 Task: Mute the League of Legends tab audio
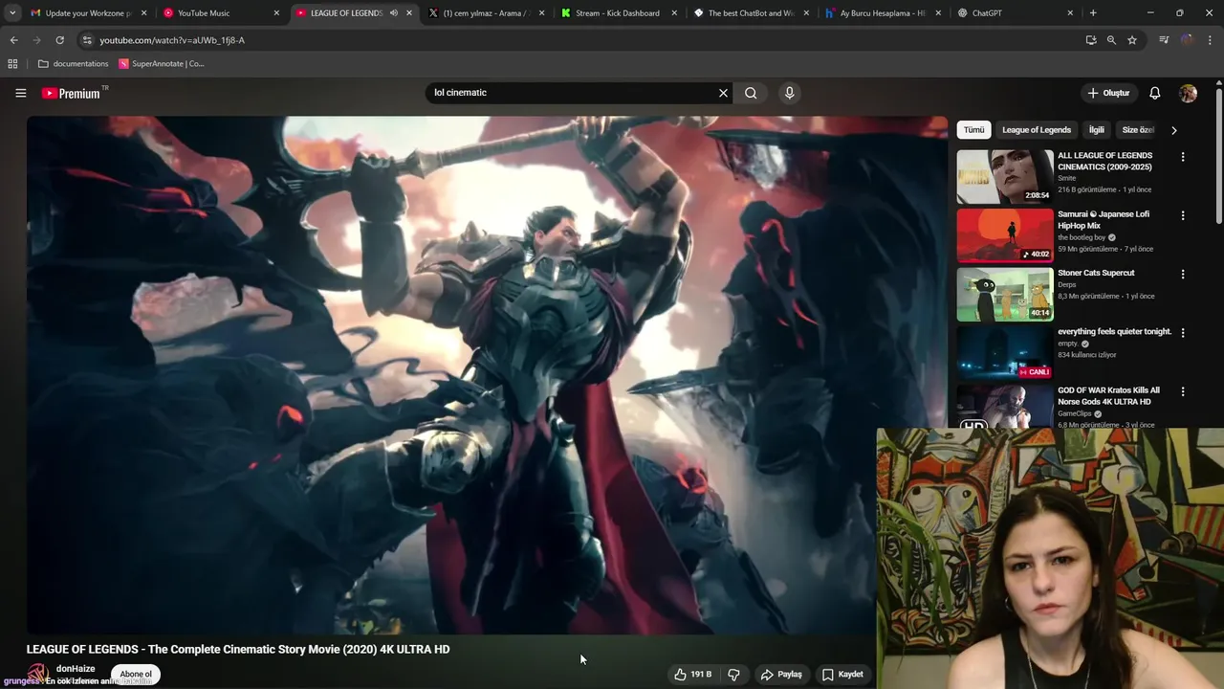394,13
